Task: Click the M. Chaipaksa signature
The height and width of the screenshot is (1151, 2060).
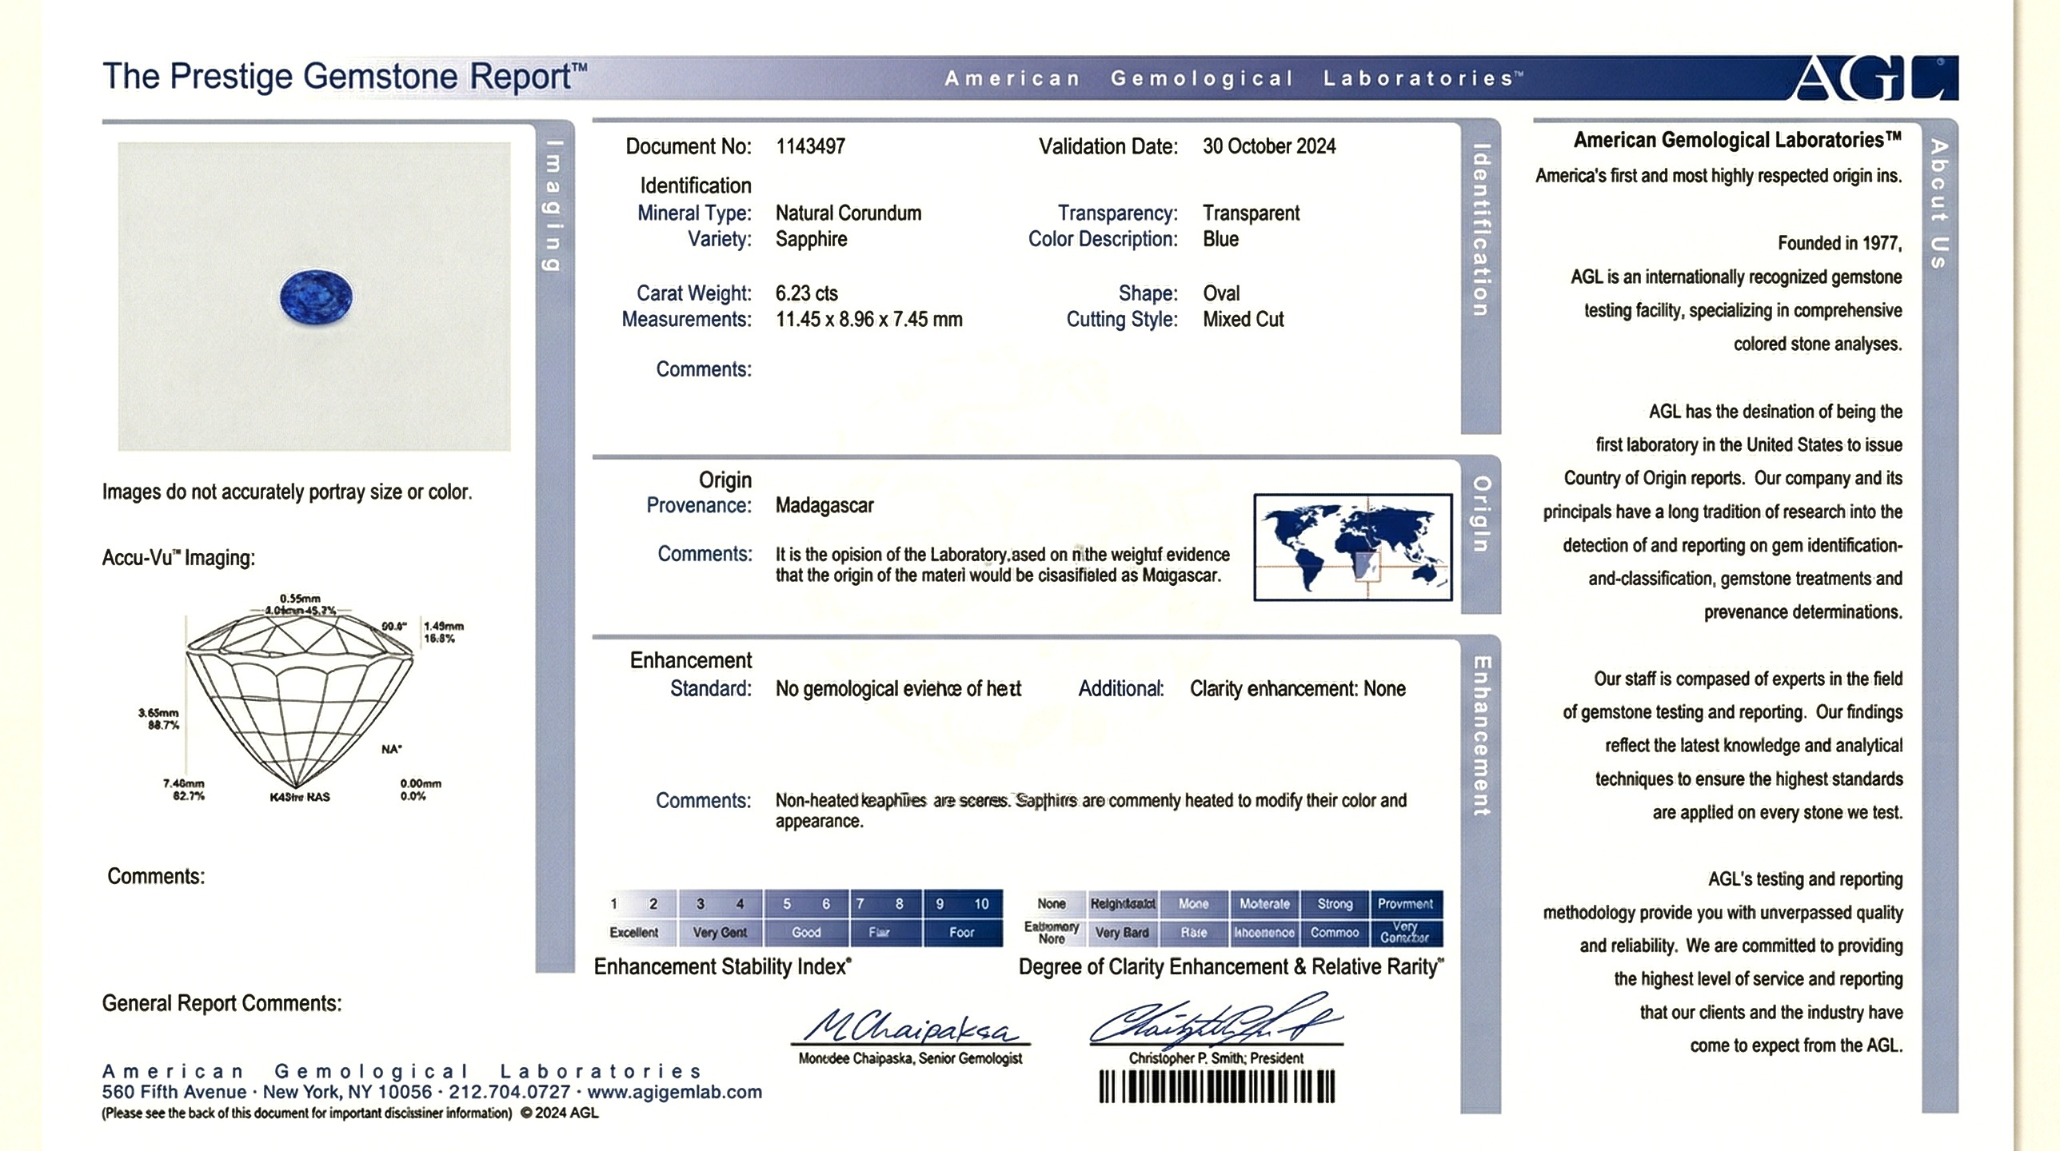Action: (911, 1026)
